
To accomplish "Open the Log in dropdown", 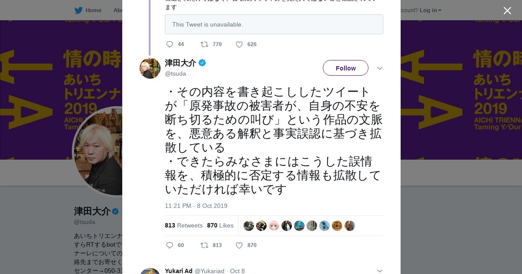I will (x=430, y=10).
